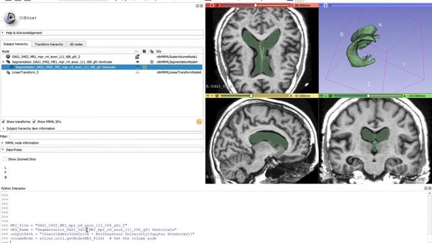The image size is (432, 243).
Task: Click green slice view link icon
Action: [330, 96]
